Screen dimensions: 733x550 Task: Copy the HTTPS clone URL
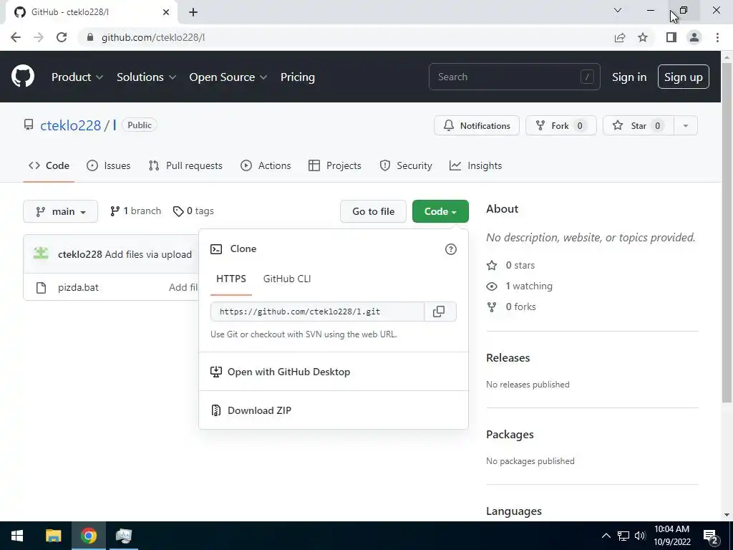pyautogui.click(x=439, y=312)
